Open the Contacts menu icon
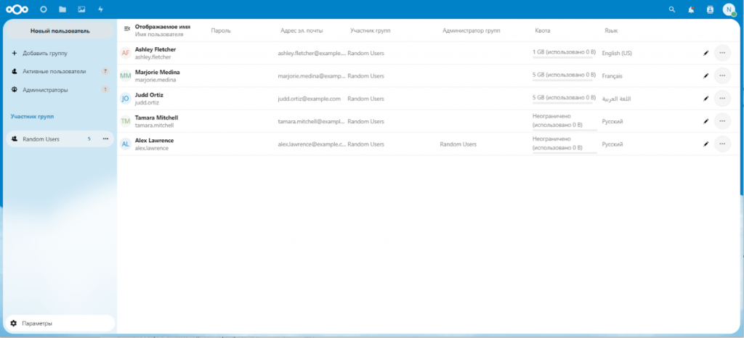The image size is (744, 338). coord(710,9)
